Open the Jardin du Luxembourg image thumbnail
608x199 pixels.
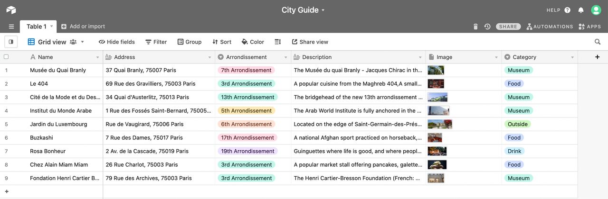tap(439, 124)
